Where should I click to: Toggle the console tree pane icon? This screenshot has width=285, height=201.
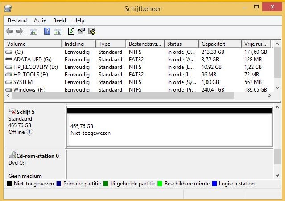point(33,31)
